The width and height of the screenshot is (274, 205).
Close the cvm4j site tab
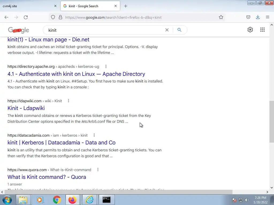55,6
